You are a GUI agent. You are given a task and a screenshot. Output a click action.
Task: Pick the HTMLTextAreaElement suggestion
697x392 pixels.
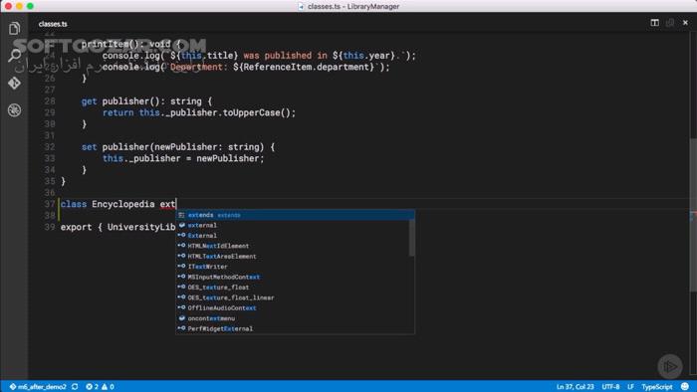click(x=292, y=256)
